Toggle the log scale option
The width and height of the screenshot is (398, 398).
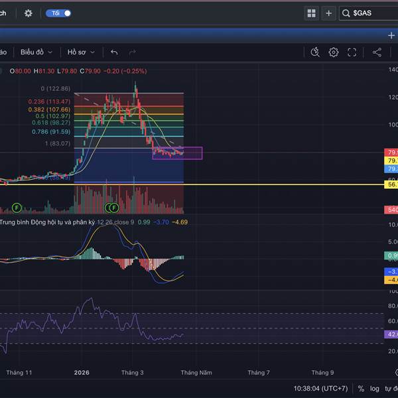375,389
